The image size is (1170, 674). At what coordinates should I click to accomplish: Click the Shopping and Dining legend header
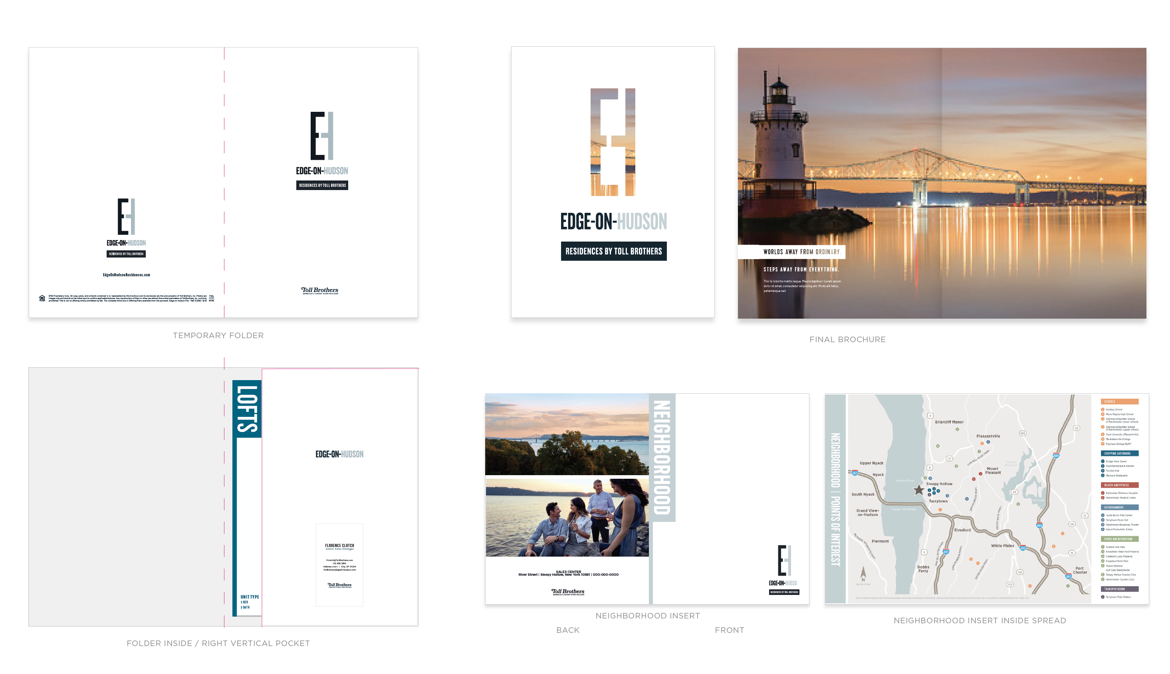(x=1119, y=453)
